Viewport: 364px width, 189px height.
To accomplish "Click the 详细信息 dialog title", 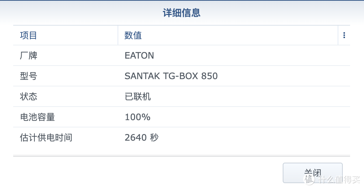I will (x=182, y=13).
